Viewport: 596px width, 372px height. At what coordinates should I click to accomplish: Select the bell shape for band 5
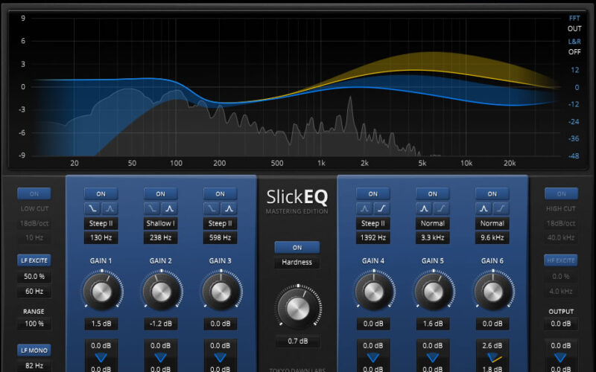click(425, 208)
